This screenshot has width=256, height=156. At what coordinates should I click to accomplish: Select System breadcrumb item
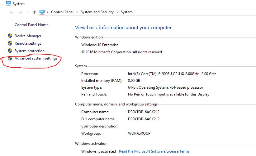tap(126, 12)
